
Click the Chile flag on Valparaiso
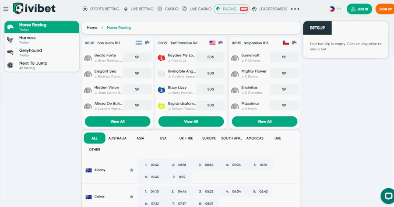(286, 43)
